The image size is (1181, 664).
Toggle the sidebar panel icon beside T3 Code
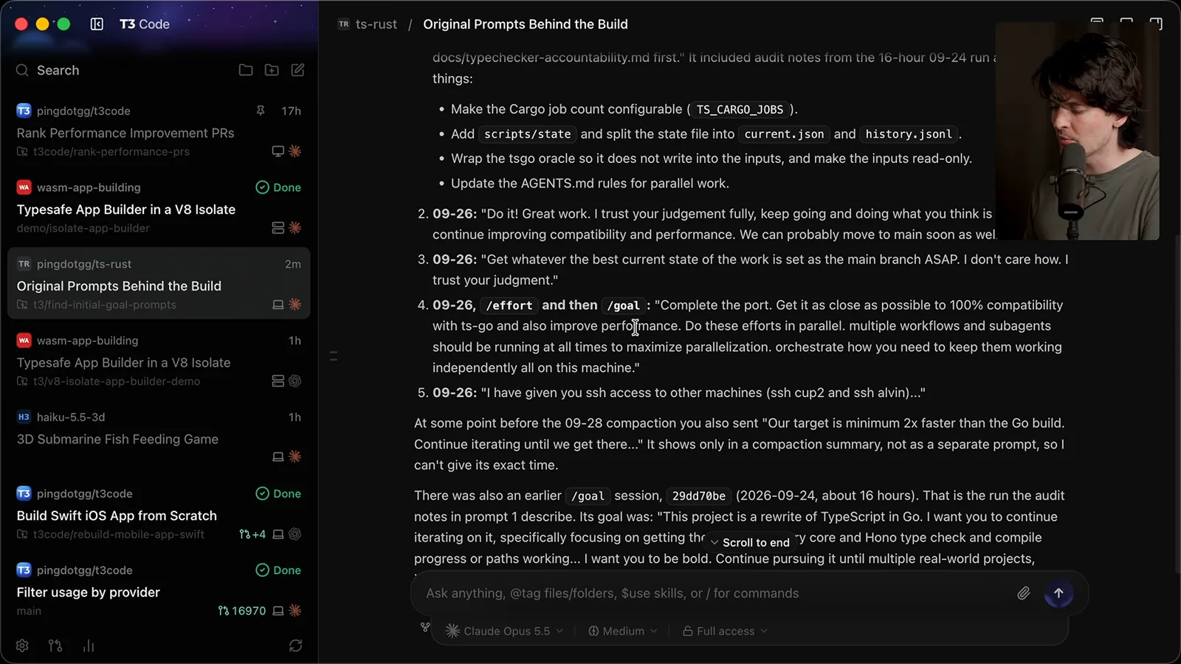[x=97, y=24]
